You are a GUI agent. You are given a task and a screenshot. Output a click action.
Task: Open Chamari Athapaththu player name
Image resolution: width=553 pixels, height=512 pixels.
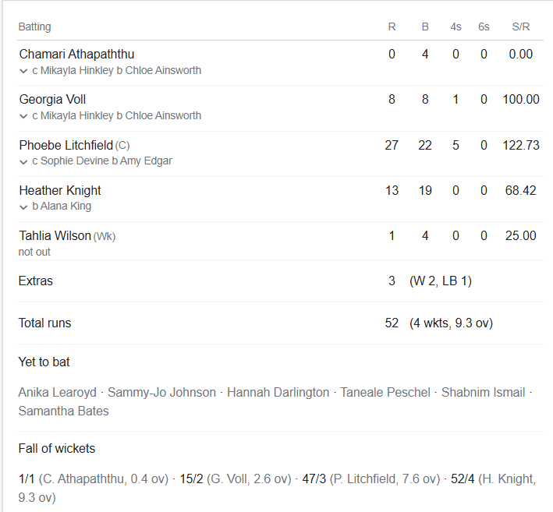click(x=76, y=55)
